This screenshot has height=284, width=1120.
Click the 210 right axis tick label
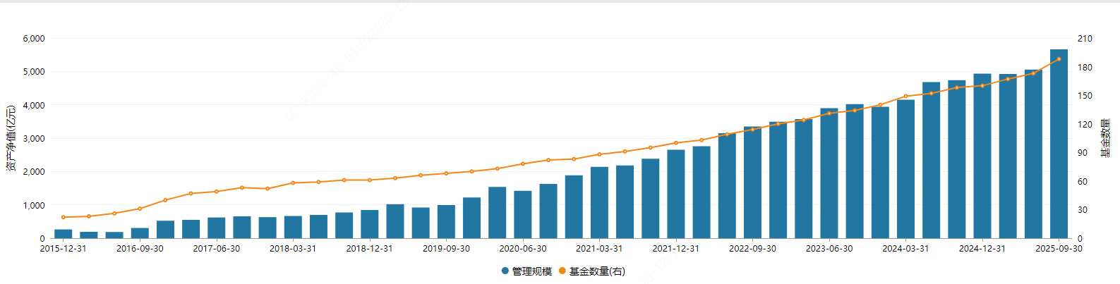[1085, 39]
